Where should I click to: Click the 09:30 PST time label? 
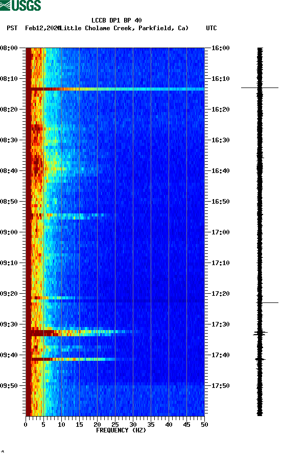tap(9, 324)
